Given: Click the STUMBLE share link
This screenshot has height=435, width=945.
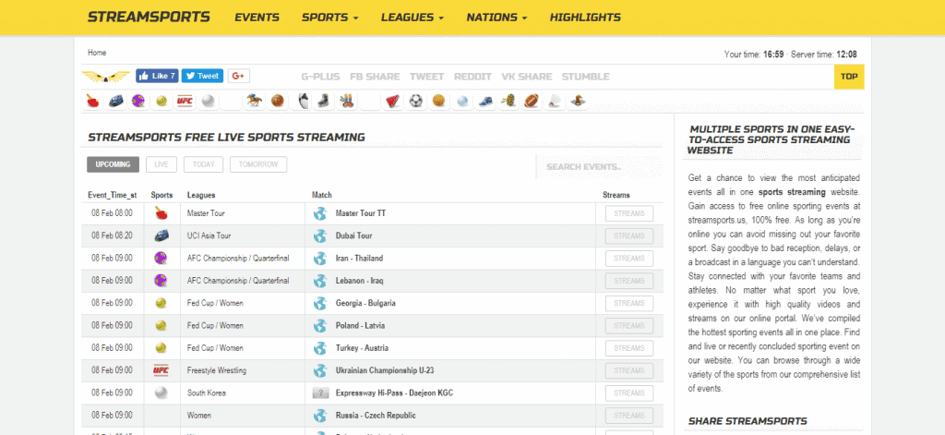Looking at the screenshot, I should tap(586, 77).
